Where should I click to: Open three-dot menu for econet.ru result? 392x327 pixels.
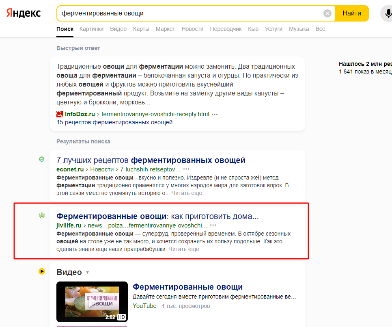(186, 169)
